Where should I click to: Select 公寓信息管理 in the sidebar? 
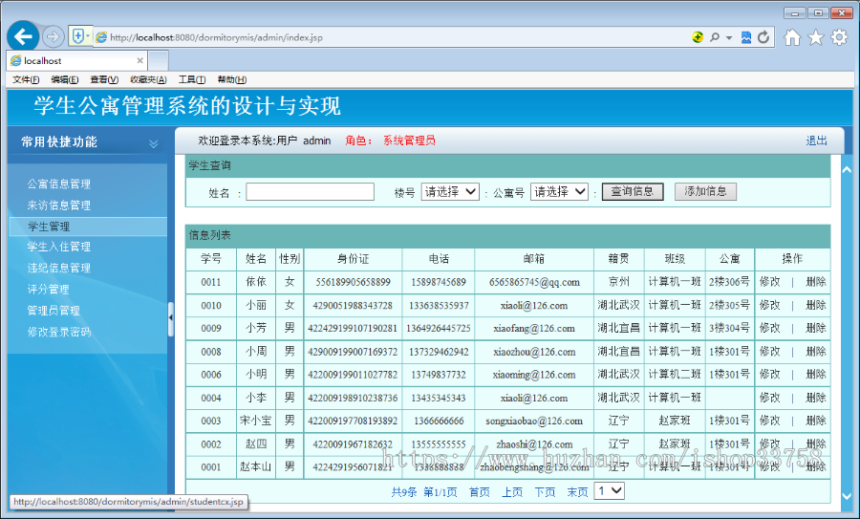click(58, 184)
